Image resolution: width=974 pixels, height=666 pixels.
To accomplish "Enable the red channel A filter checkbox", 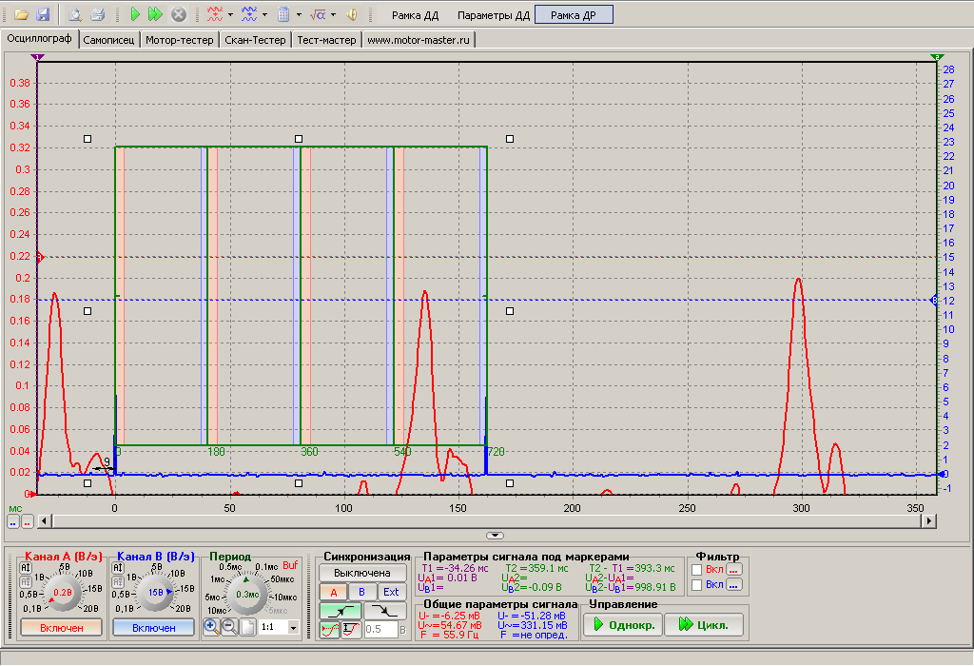I will click(697, 570).
